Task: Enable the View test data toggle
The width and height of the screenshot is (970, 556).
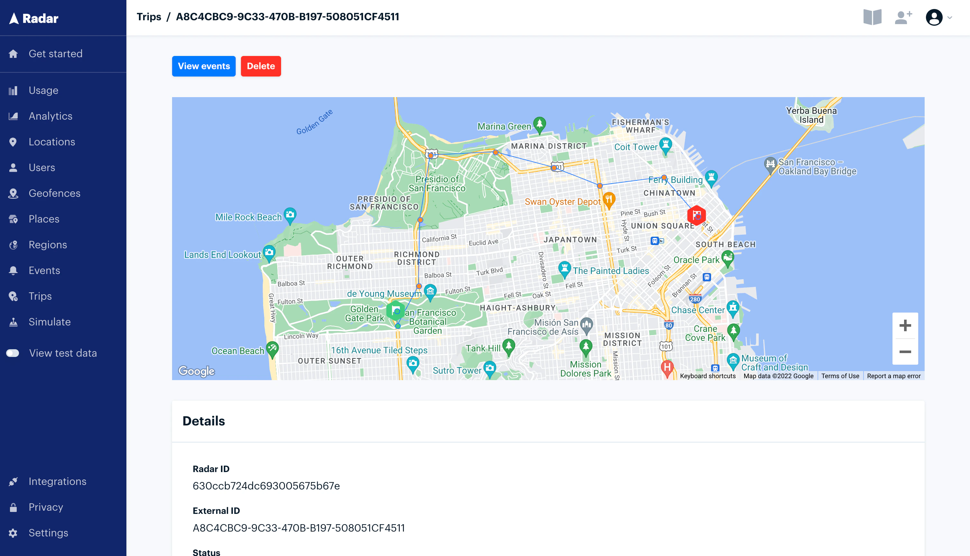Action: [12, 353]
